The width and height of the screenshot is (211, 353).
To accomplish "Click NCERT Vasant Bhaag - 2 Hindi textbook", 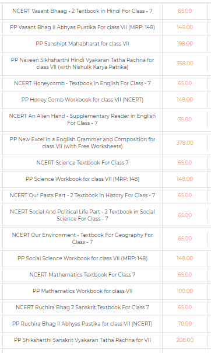I will click(82, 11).
